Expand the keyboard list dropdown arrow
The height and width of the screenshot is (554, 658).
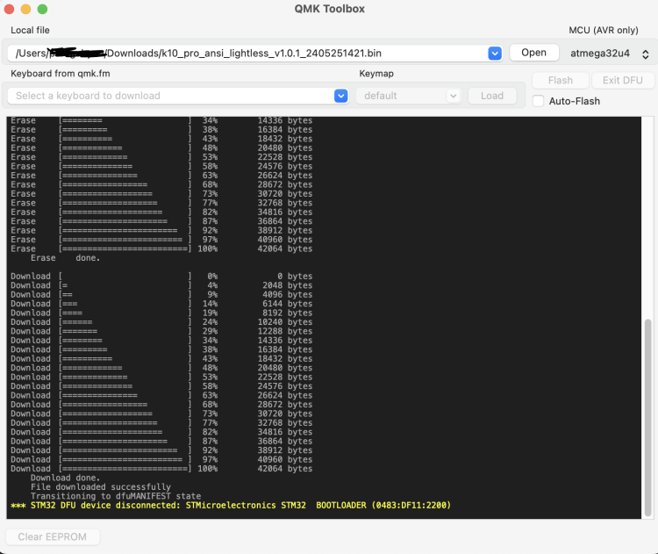340,96
